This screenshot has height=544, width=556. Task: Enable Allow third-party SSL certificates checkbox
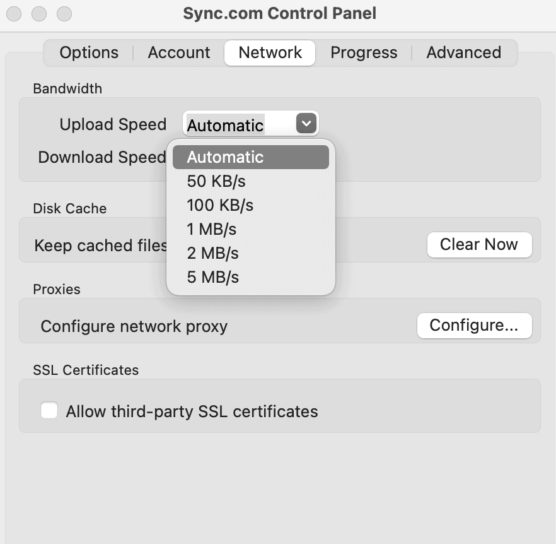point(49,410)
